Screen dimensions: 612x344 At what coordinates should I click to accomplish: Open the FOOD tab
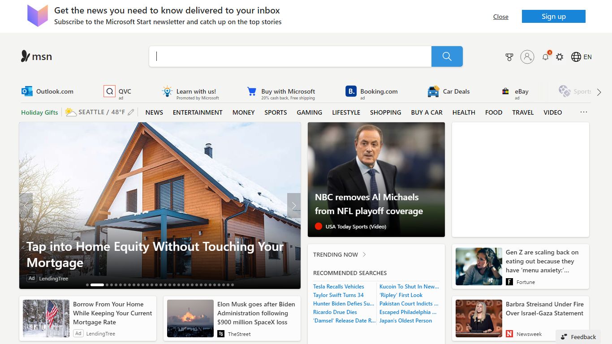494,112
